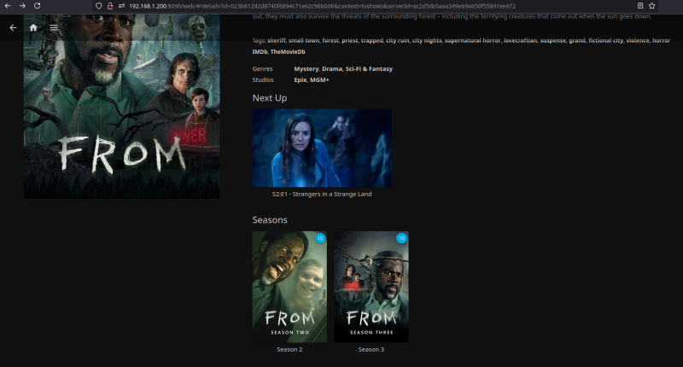Image resolution: width=683 pixels, height=367 pixels.
Task: Open the 'violence' tag
Action: coord(638,40)
